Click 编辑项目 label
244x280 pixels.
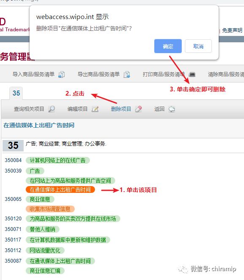78,109
